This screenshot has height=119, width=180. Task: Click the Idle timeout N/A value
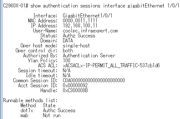pos(67,75)
